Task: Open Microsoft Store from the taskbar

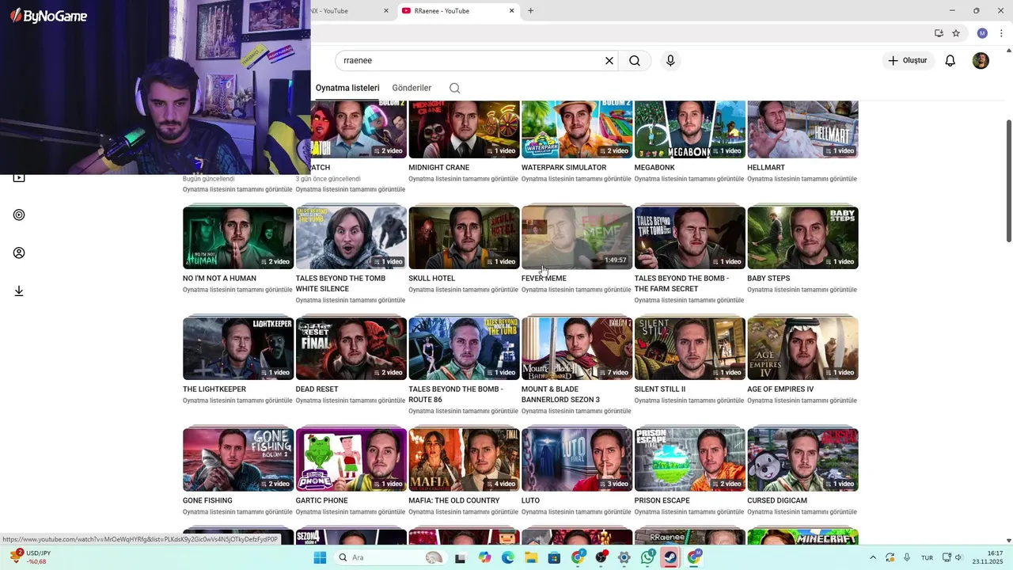Action: 554,557
